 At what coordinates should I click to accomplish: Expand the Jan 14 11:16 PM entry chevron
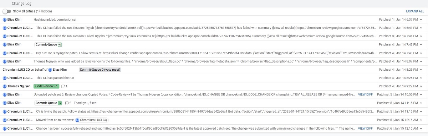coord(421,111)
